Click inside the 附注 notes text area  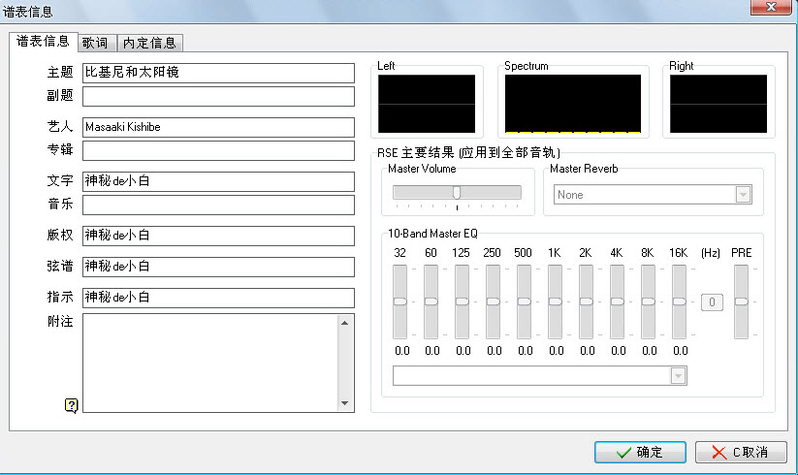209,363
